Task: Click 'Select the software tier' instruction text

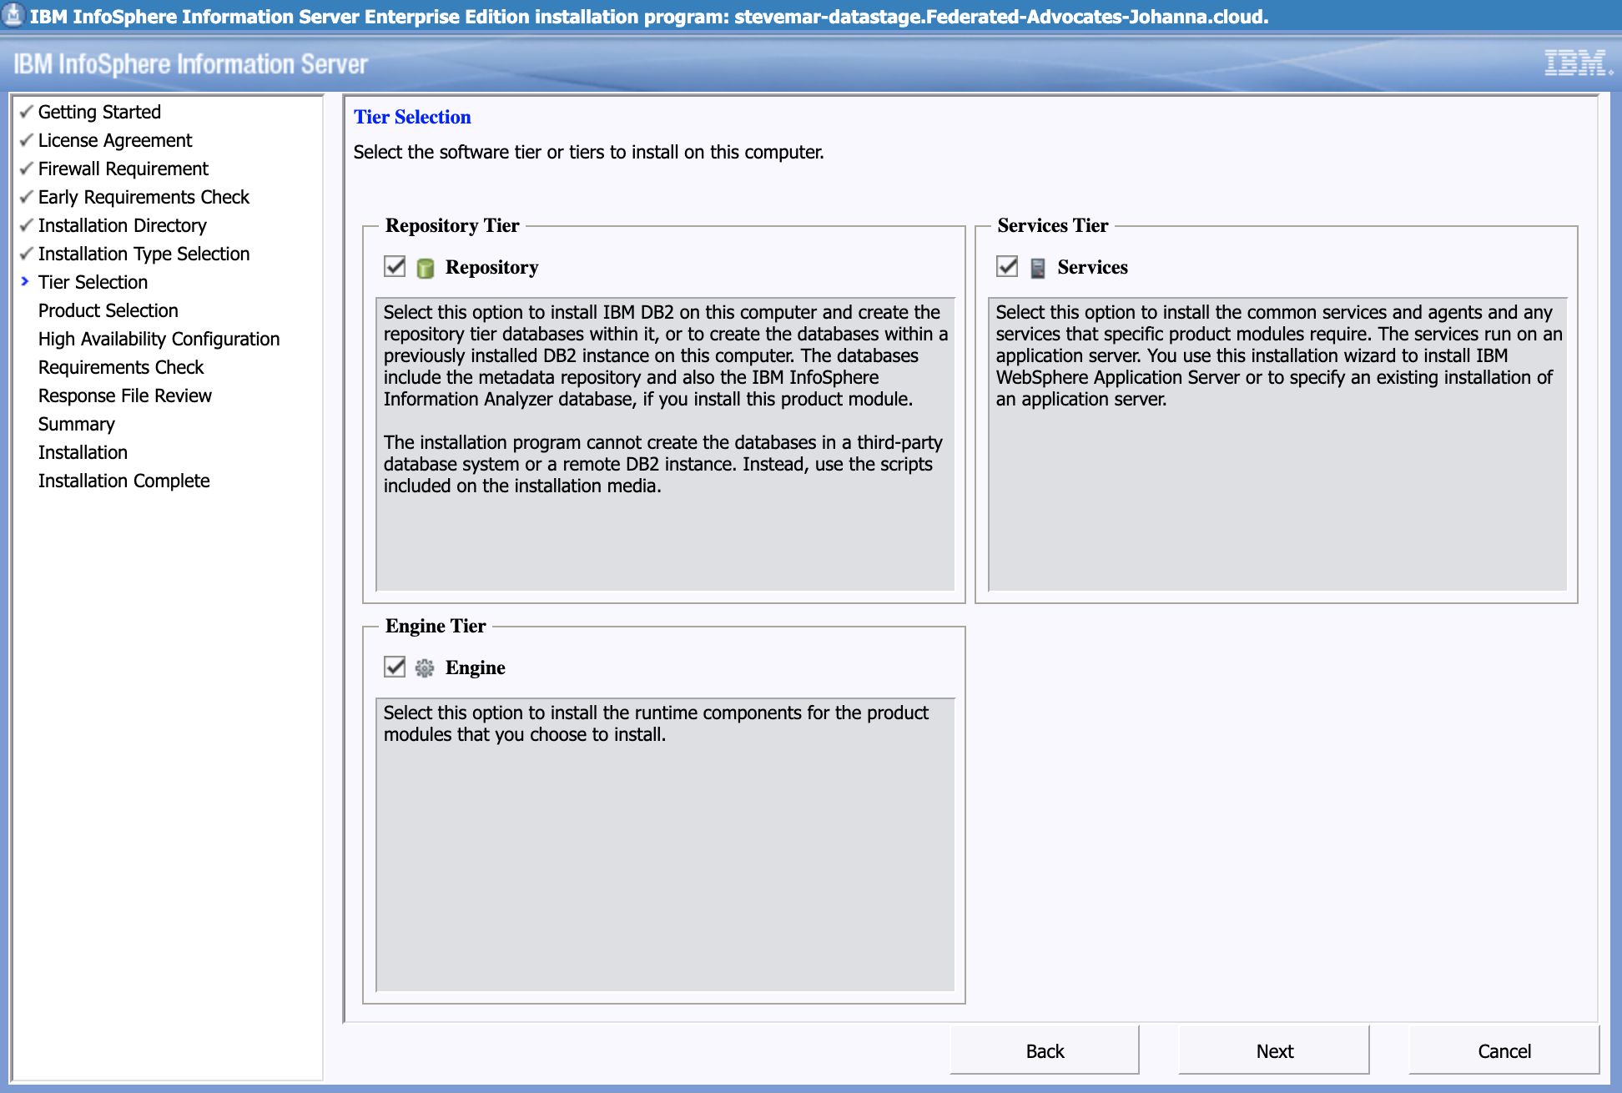Action: pyautogui.click(x=588, y=152)
